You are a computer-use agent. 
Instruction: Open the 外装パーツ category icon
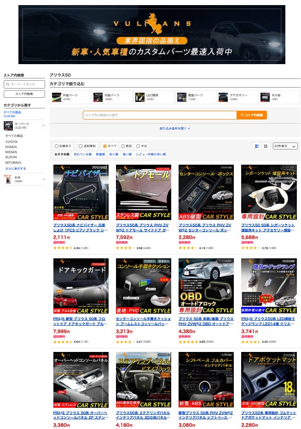tap(57, 97)
